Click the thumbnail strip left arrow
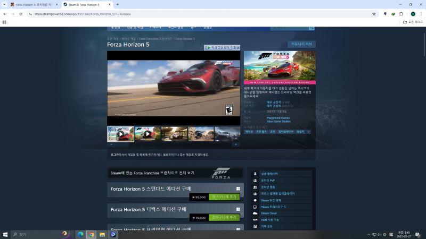 [111, 144]
